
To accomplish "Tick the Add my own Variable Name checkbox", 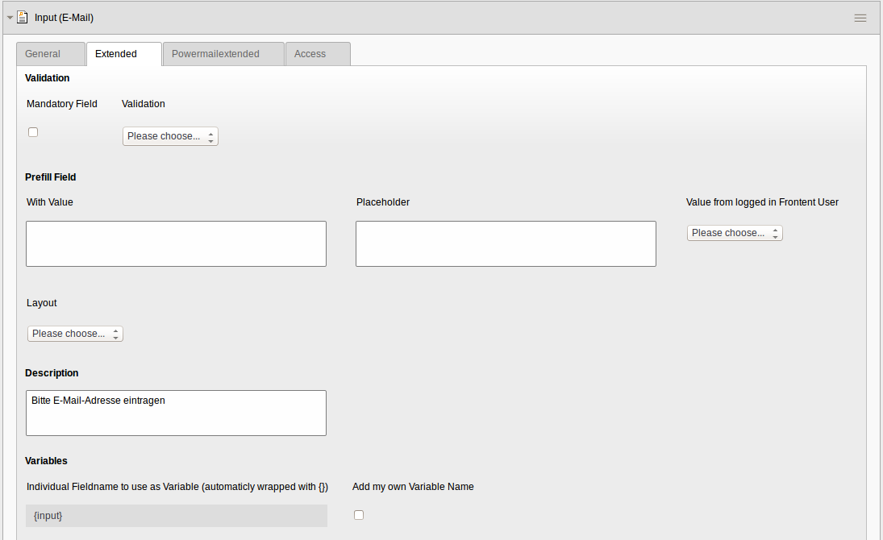I will click(x=359, y=515).
